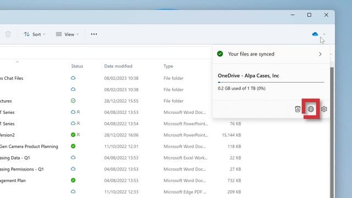The height and width of the screenshot is (198, 352).
Task: Click cloud icon on Permissions - Q1 row
Action: coord(73,169)
